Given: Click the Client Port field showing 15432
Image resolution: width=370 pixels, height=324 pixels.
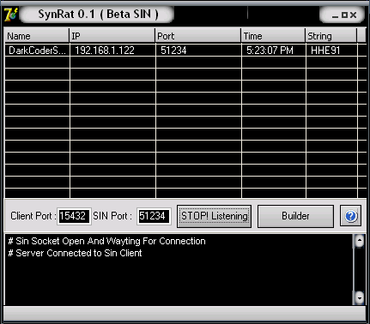Looking at the screenshot, I should pos(74,216).
